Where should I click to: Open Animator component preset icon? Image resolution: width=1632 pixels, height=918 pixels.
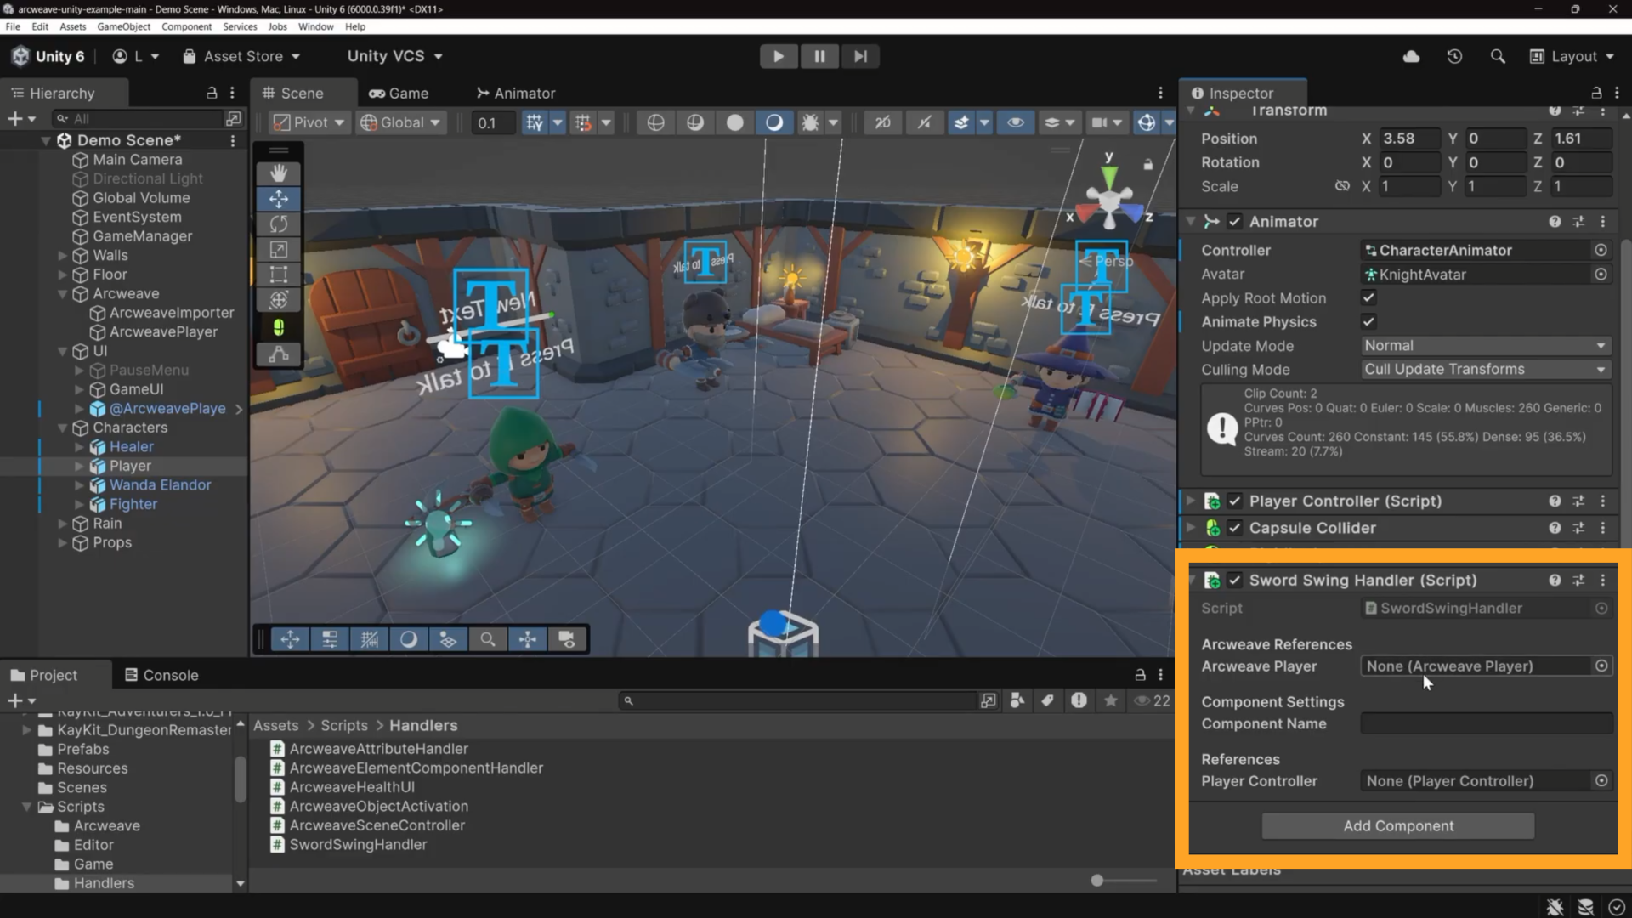click(1578, 222)
